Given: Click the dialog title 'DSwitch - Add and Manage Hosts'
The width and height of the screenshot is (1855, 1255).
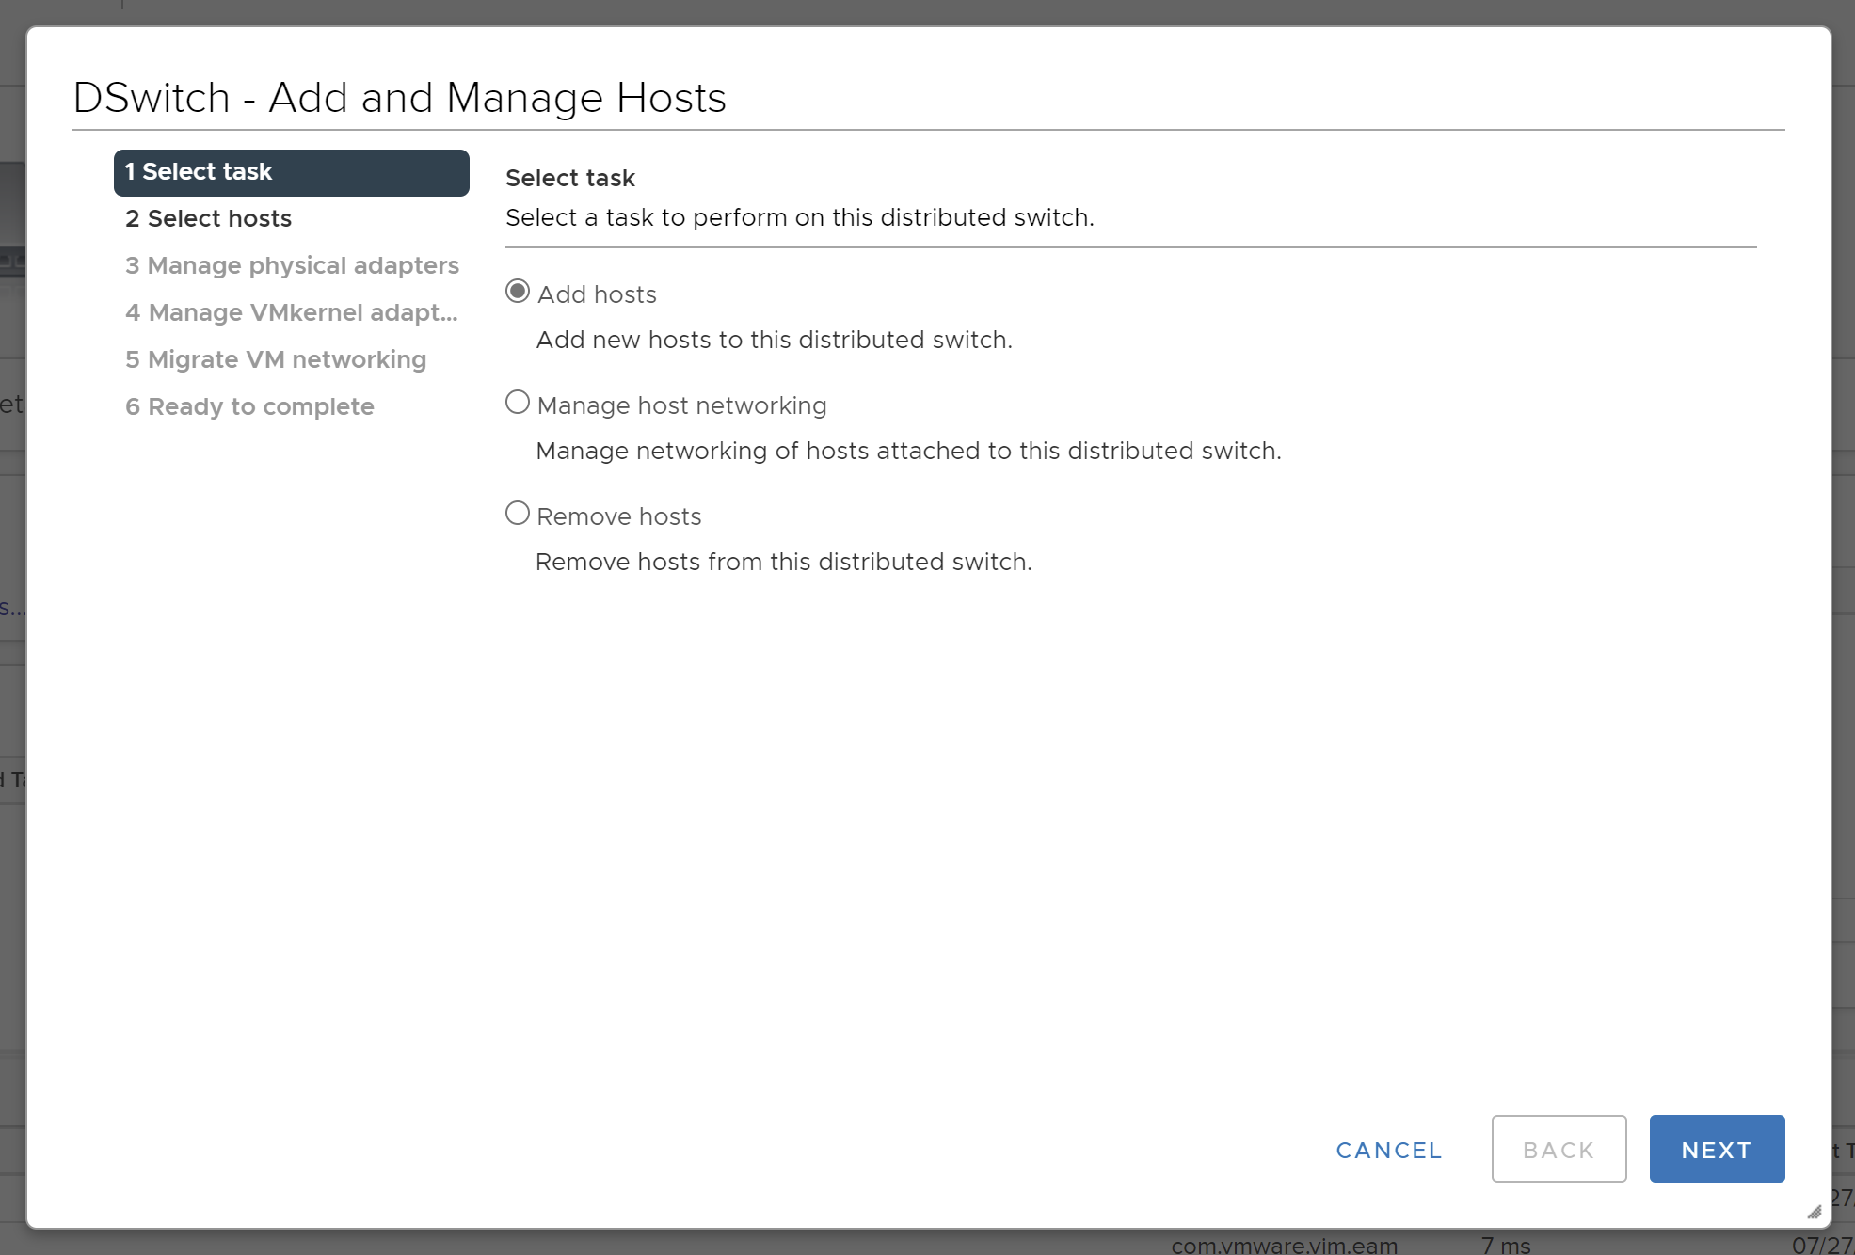Looking at the screenshot, I should [399, 98].
